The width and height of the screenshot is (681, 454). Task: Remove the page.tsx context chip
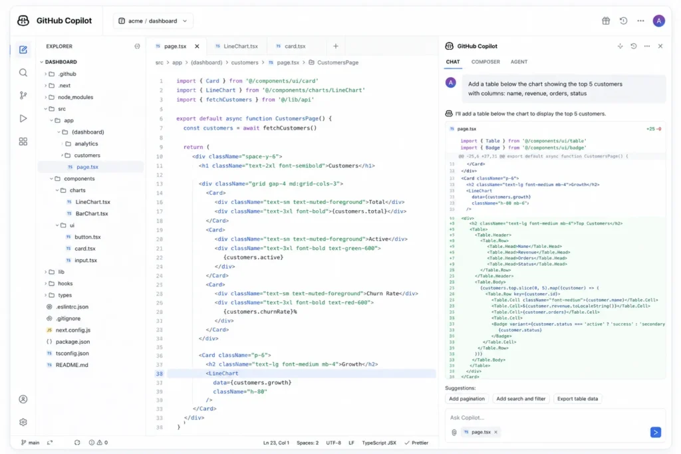tap(495, 432)
